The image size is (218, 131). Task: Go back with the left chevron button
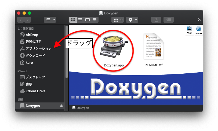pos(21,20)
